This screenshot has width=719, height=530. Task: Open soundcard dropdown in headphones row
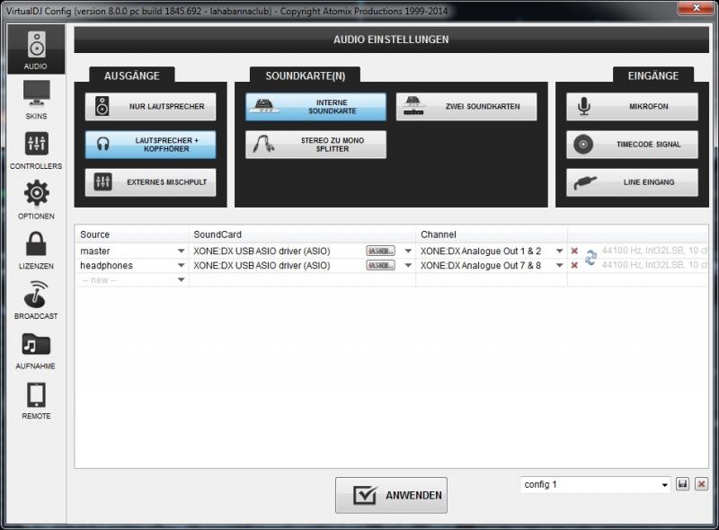(408, 266)
